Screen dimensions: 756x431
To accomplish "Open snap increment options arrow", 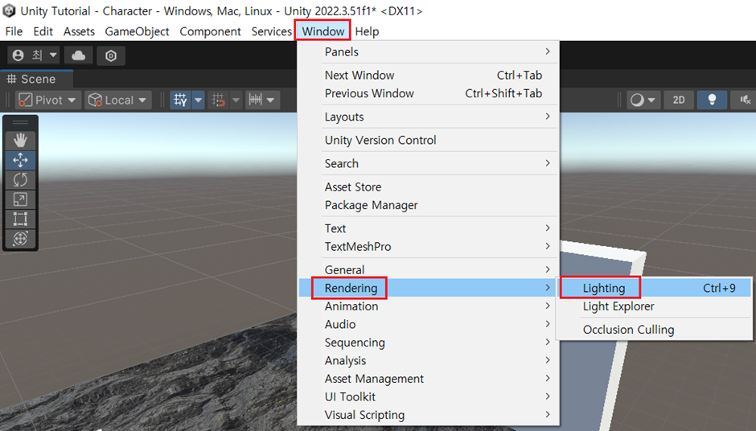I will click(x=271, y=101).
